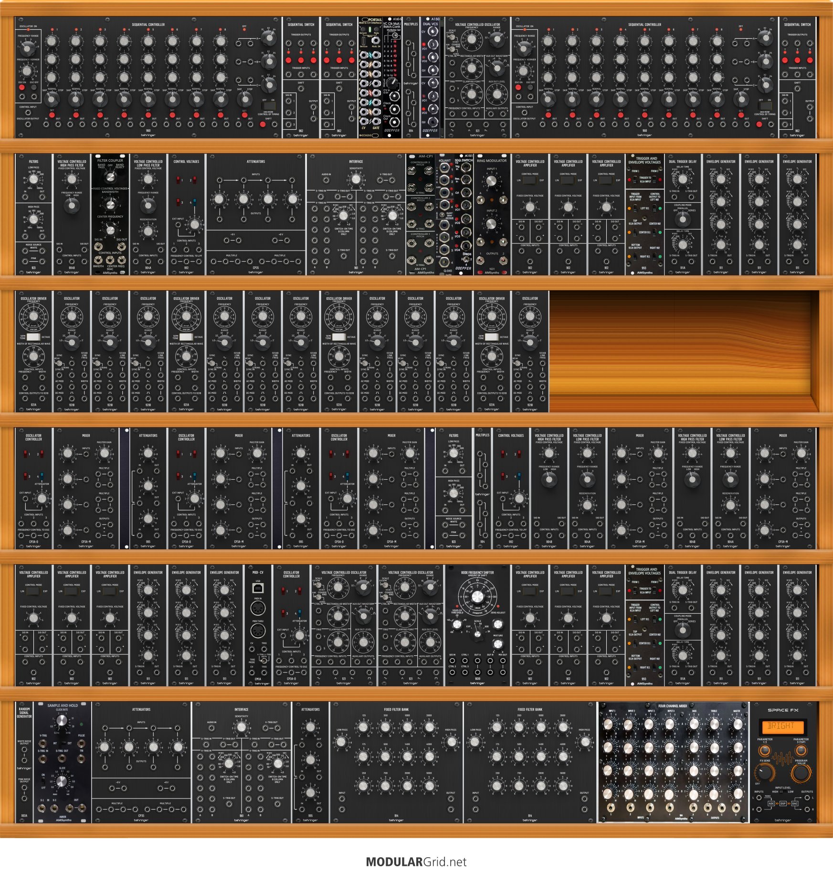
Task: Click the CTRL 2 jack on Bode Frequency Shifter
Action: pos(453,672)
